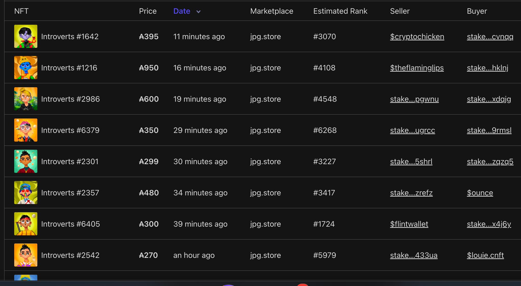Select the Introverts #6379 thumbnail
Screen dimensions: 521x286
[26, 130]
